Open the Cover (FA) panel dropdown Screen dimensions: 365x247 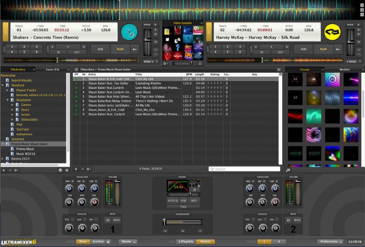point(68,69)
